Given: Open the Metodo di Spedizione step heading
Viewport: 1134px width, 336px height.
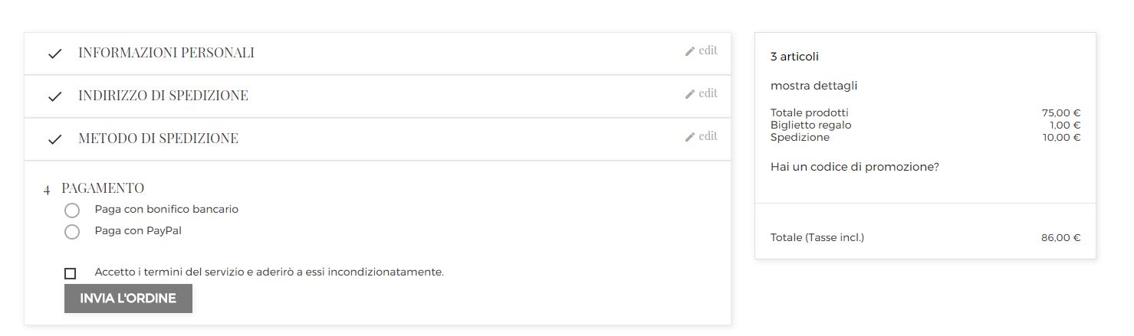Looking at the screenshot, I should click(x=158, y=139).
